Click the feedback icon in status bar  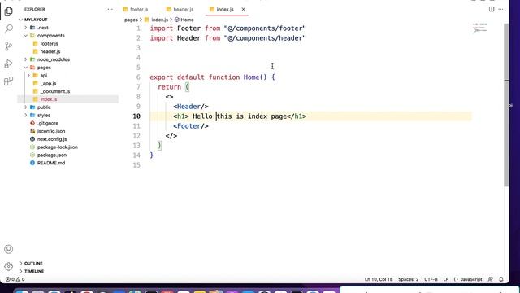coord(491,279)
